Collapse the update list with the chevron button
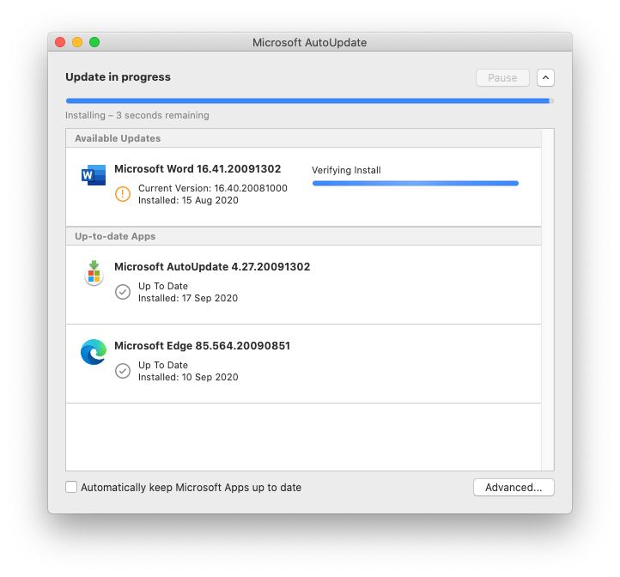Image resolution: width=620 pixels, height=577 pixels. click(x=545, y=77)
